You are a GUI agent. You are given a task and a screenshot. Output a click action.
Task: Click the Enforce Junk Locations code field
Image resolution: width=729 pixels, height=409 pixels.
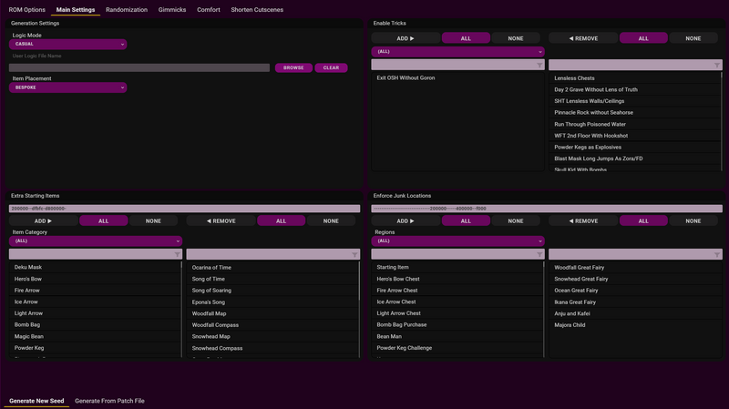click(547, 209)
